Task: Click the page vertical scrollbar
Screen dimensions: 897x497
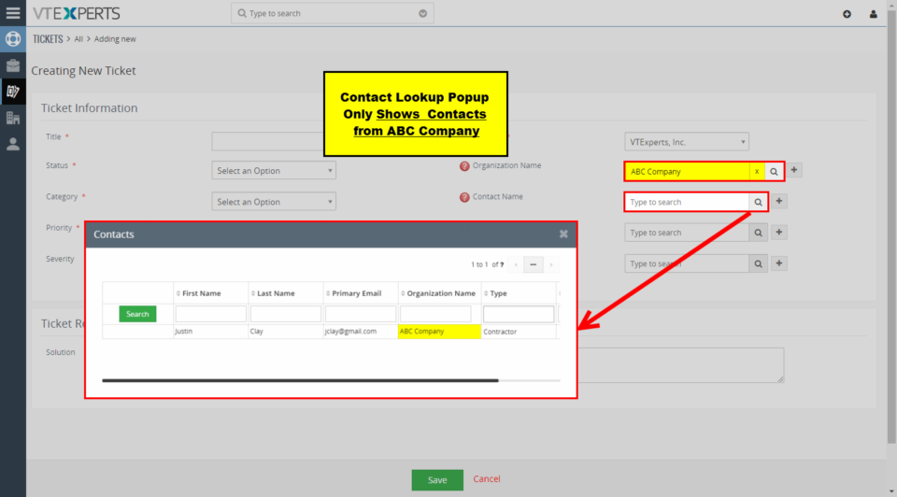Action: point(891,229)
